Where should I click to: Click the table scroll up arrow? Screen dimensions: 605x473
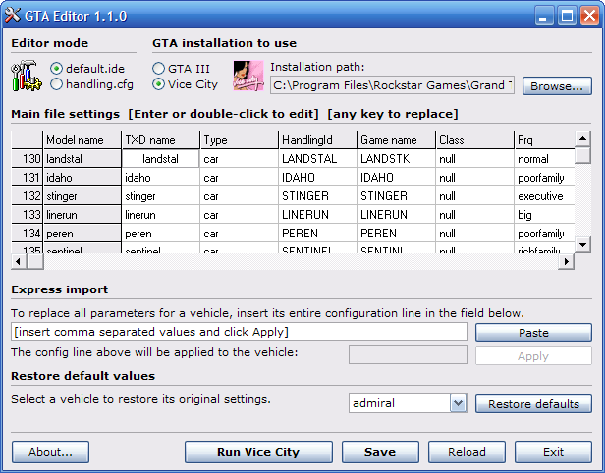pyautogui.click(x=582, y=138)
